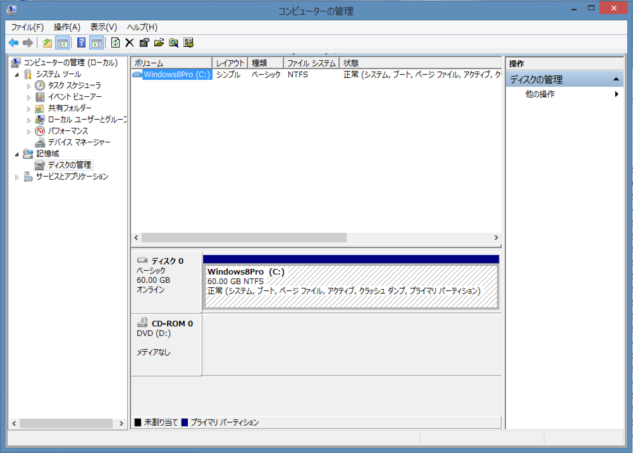Click the Properties icon in toolbar
Image resolution: width=633 pixels, height=453 pixels.
pos(144,42)
